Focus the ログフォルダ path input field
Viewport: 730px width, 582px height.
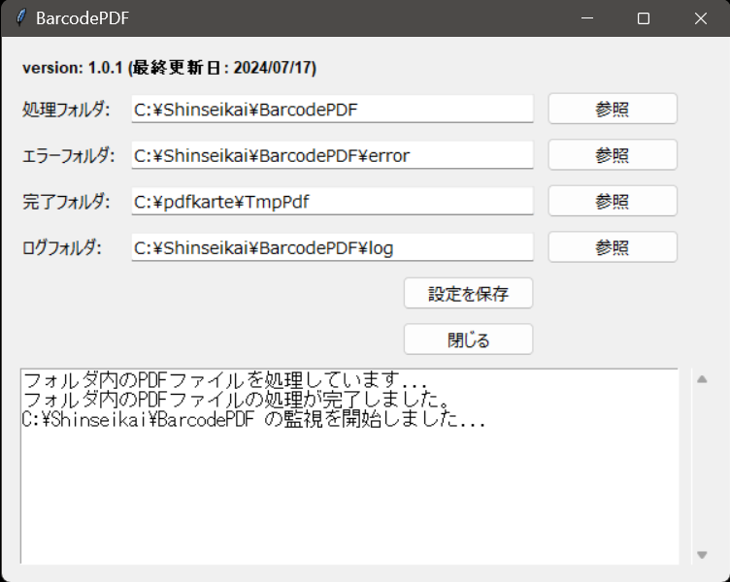332,247
